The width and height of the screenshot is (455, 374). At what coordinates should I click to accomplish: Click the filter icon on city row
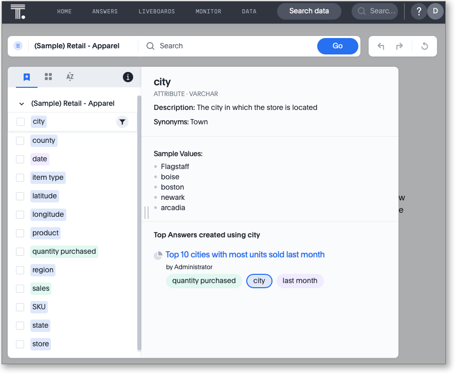pyautogui.click(x=122, y=122)
